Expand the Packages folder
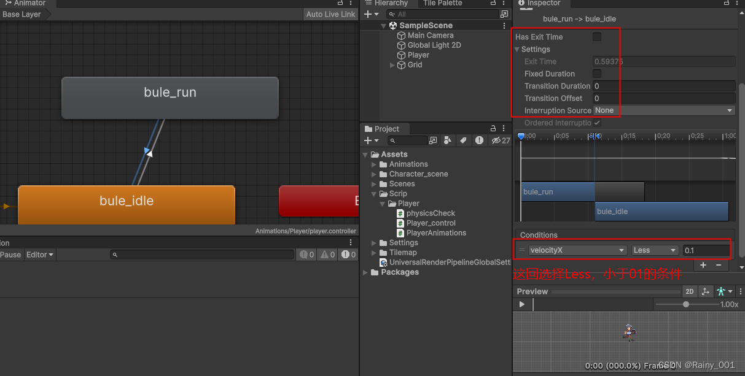This screenshot has height=376, width=745. pos(367,272)
